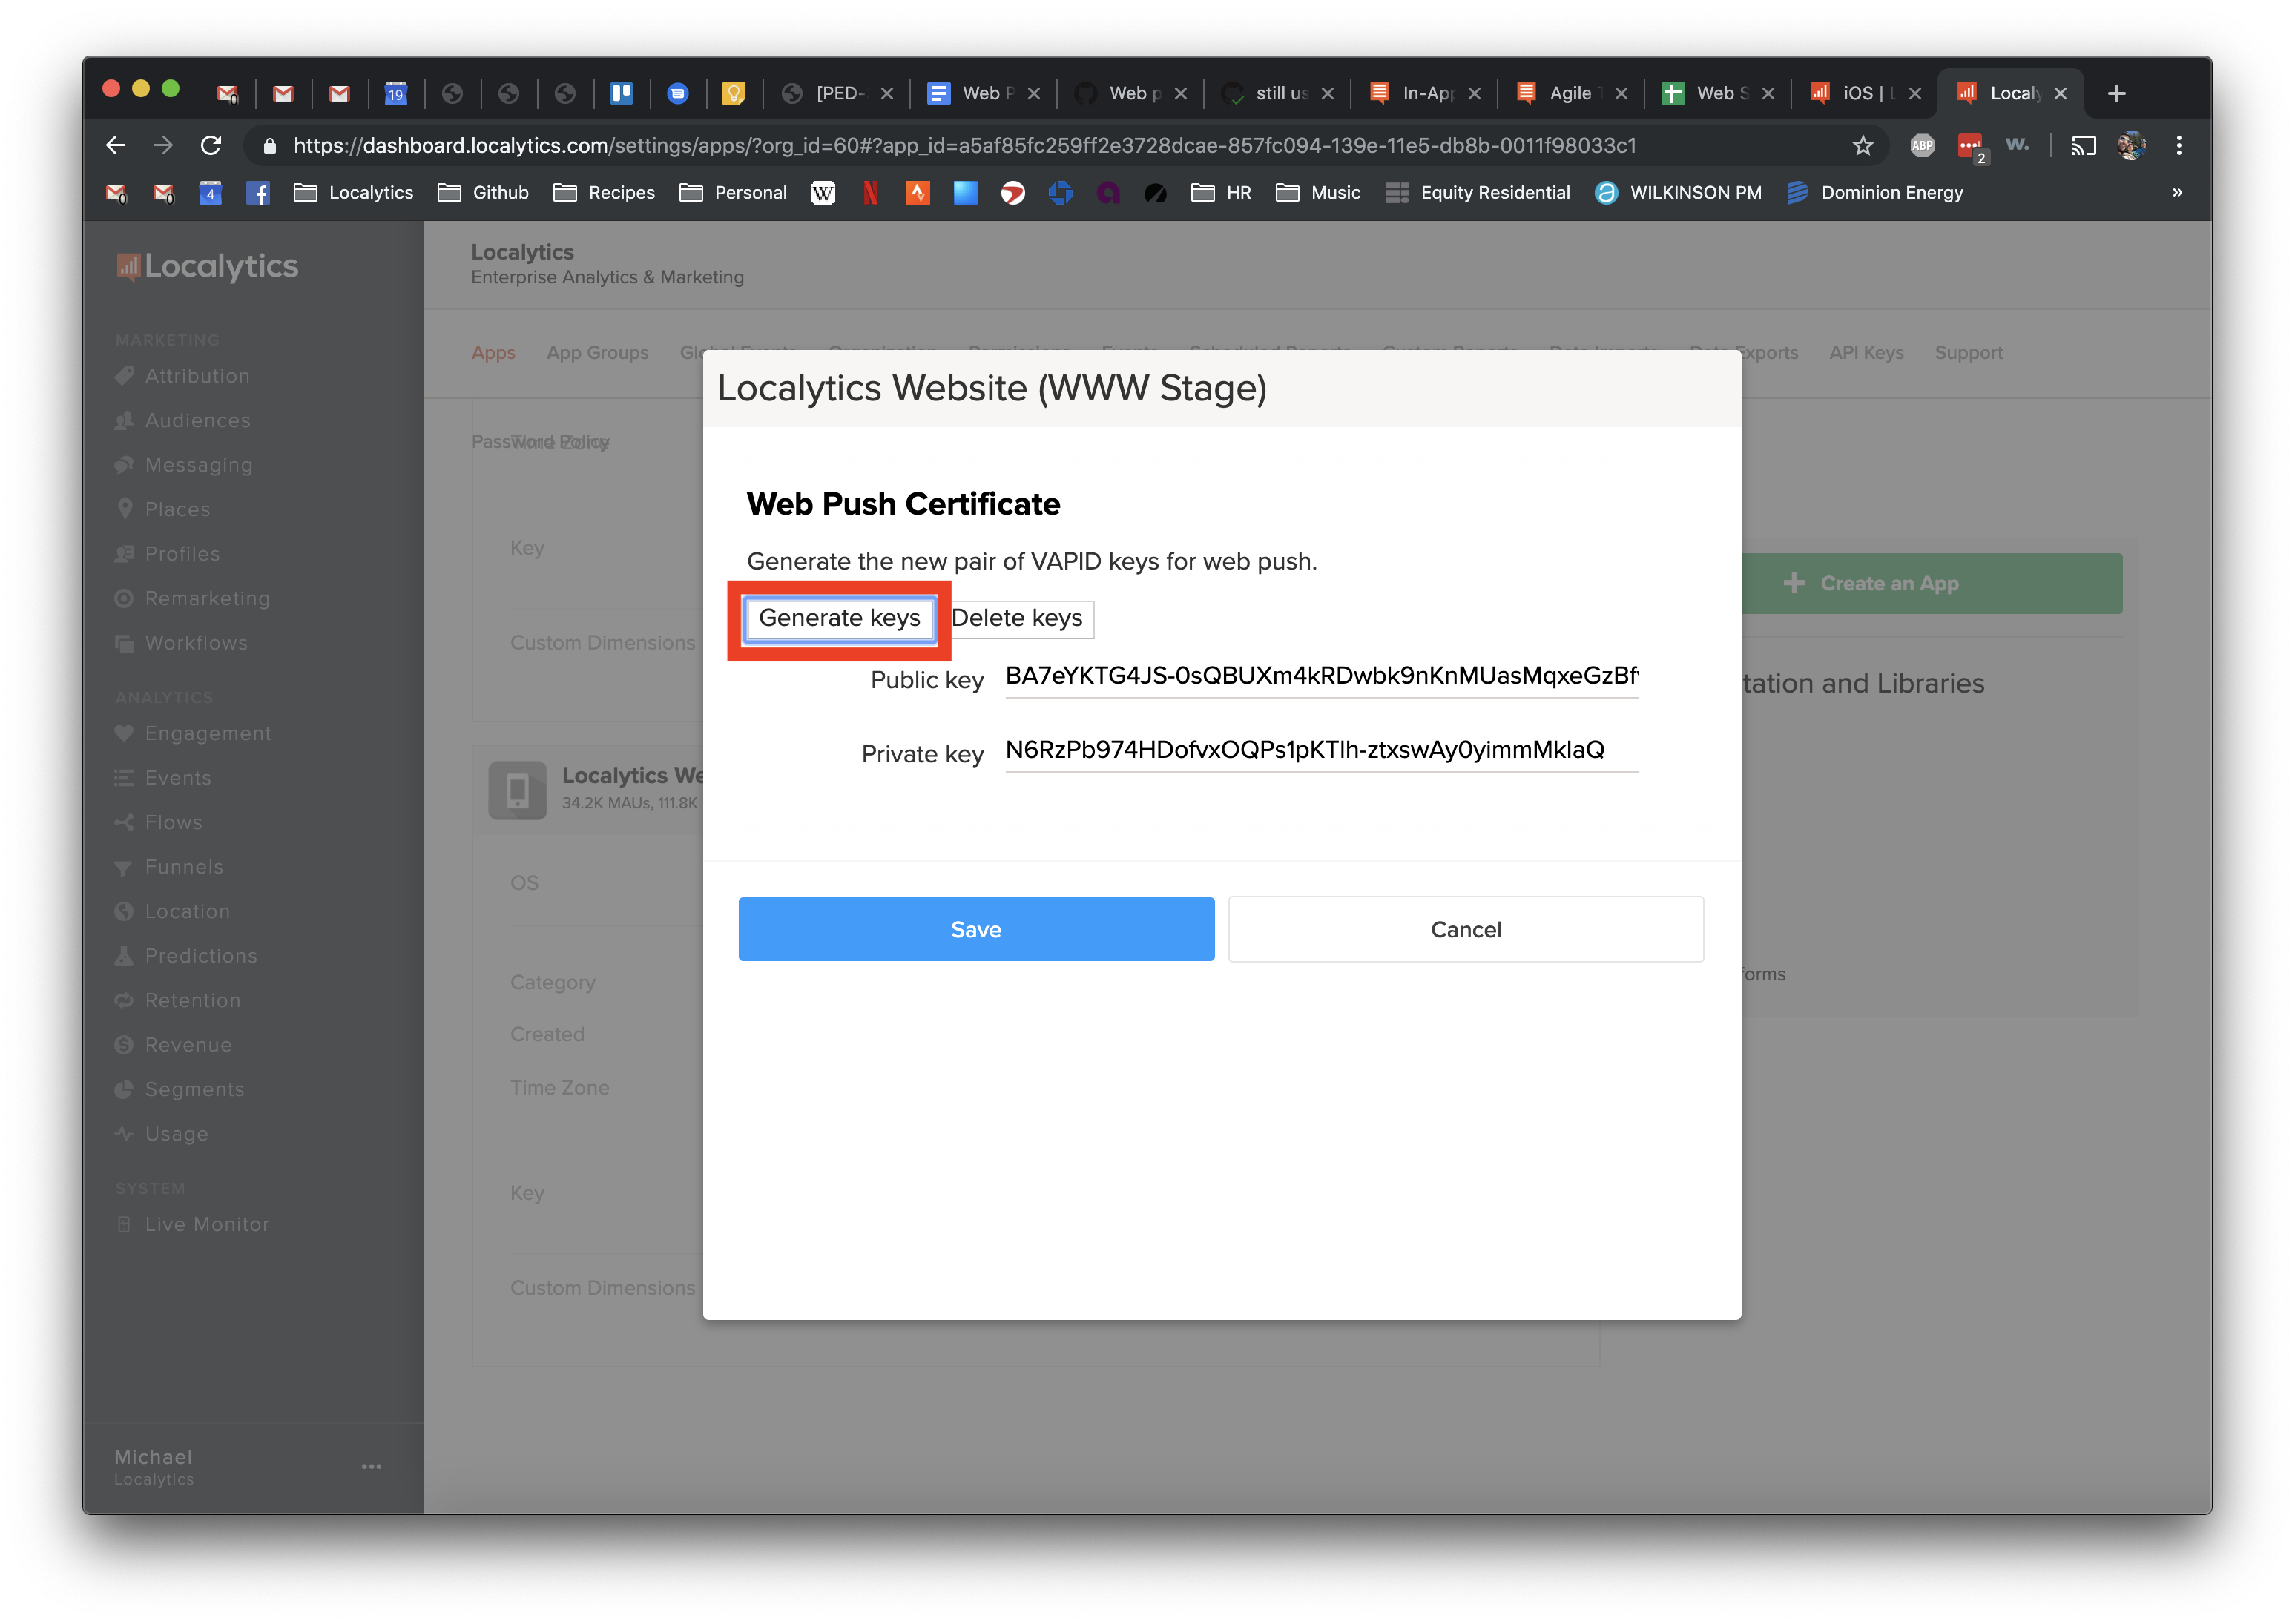Viewport: 2295px width, 1624px height.
Task: Open Michael's account options ellipsis
Action: (x=371, y=1466)
